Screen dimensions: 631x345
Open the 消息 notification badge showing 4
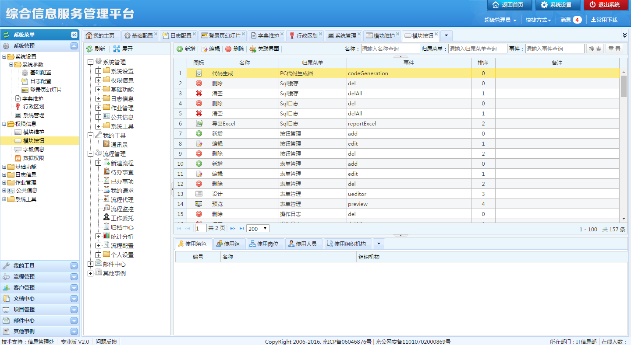(577, 20)
